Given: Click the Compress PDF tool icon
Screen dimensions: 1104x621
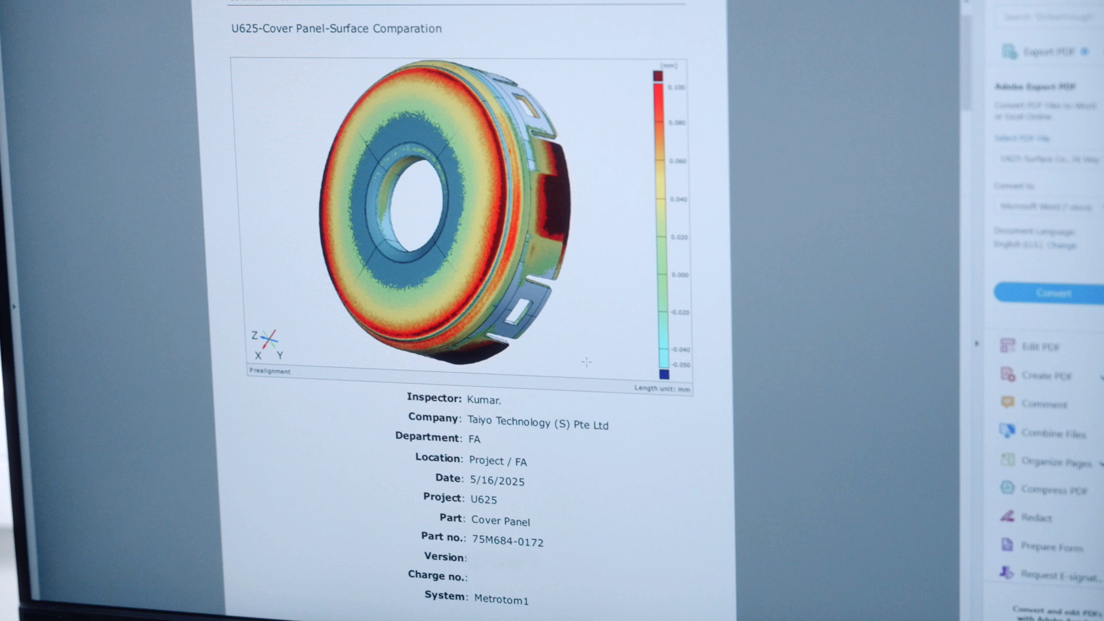Looking at the screenshot, I should [1007, 488].
